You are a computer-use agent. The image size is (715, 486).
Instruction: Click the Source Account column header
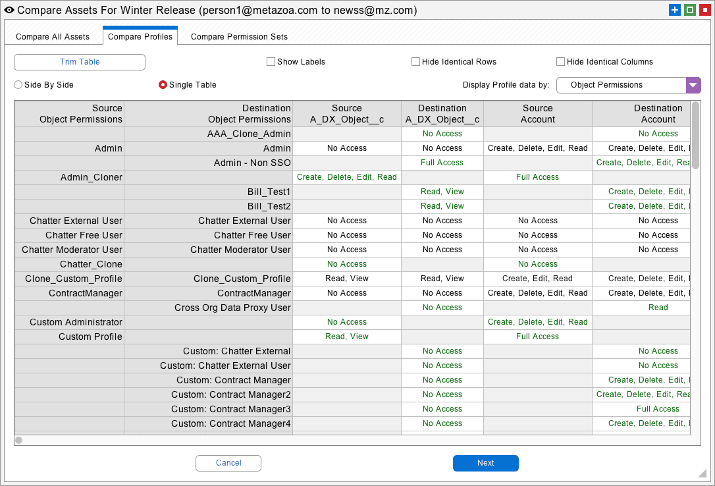tap(538, 113)
